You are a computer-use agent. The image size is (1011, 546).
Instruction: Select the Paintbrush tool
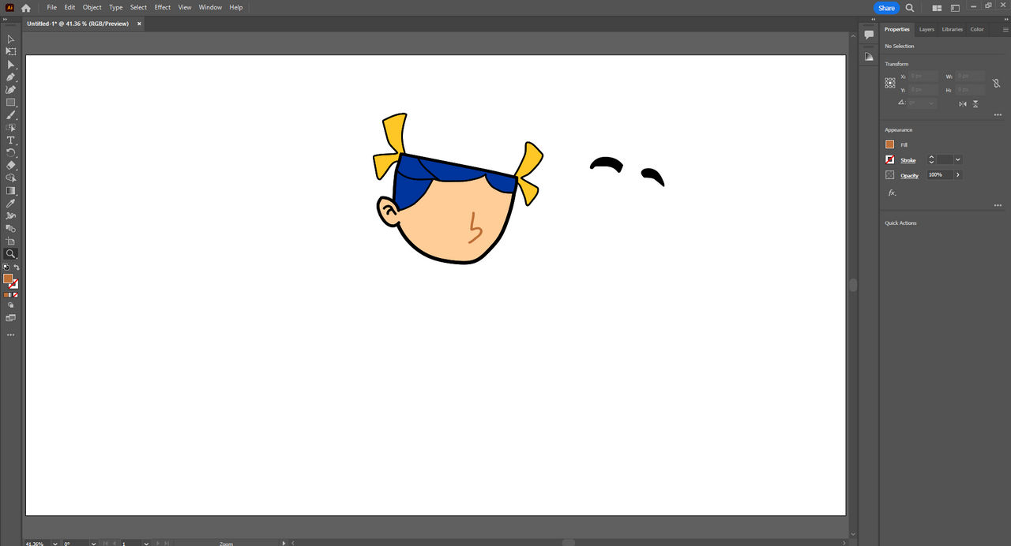click(11, 114)
